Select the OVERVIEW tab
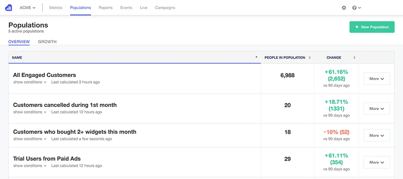The height and width of the screenshot is (179, 403). 19,42
